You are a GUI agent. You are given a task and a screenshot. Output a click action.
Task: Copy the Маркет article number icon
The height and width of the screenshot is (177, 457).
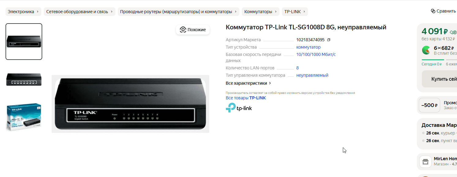(329, 40)
